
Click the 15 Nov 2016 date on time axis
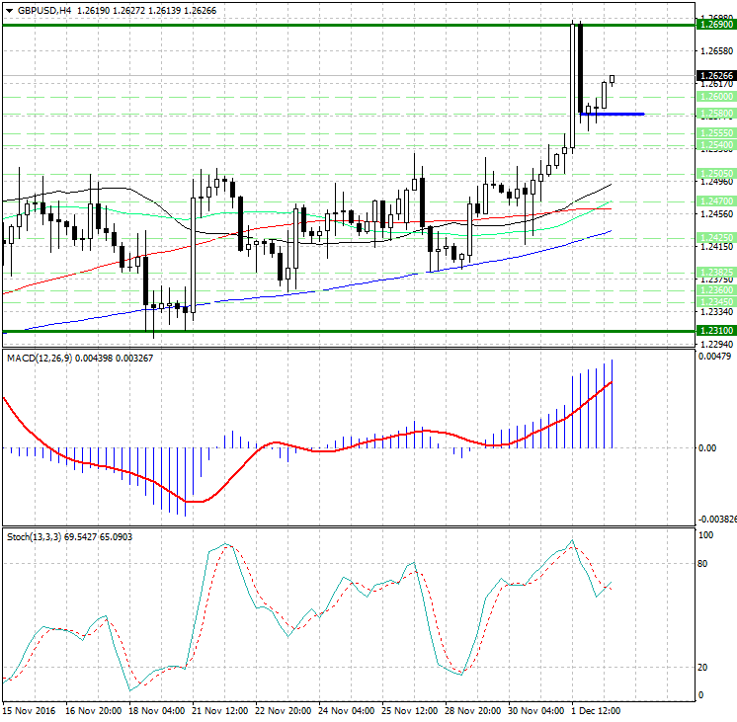tap(30, 710)
